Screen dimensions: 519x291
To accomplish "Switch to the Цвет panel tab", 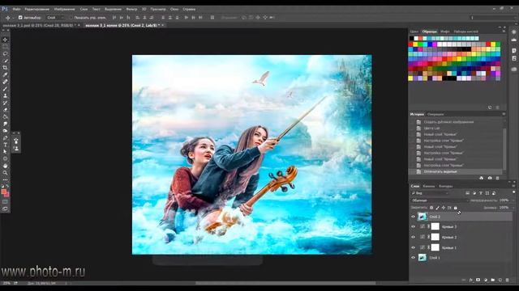I will (x=414, y=32).
